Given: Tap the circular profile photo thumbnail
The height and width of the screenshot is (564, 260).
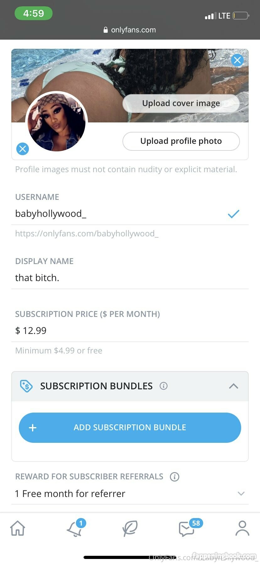Looking at the screenshot, I should [x=57, y=122].
